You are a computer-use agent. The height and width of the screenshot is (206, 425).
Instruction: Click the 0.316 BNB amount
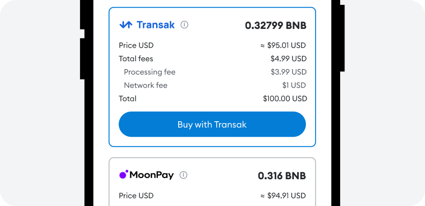(282, 176)
